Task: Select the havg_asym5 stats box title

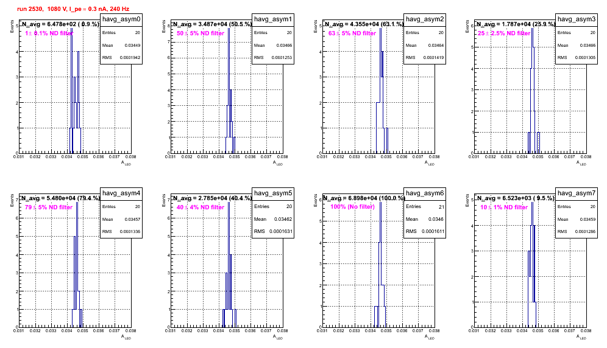Action: click(273, 193)
